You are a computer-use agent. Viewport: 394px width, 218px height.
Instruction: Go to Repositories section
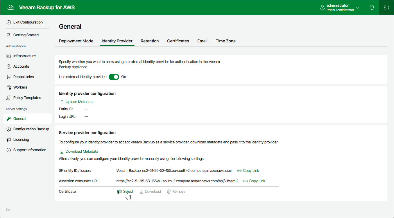(24, 77)
